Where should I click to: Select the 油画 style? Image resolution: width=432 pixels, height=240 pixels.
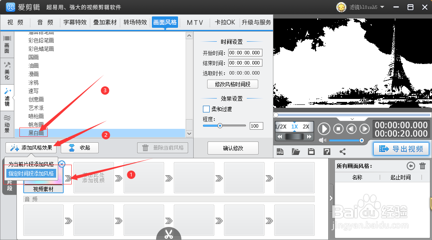33,66
